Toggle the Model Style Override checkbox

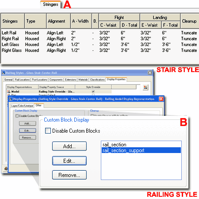[x=93, y=92]
